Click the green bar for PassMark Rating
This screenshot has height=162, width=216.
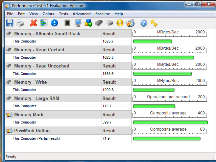167,138
